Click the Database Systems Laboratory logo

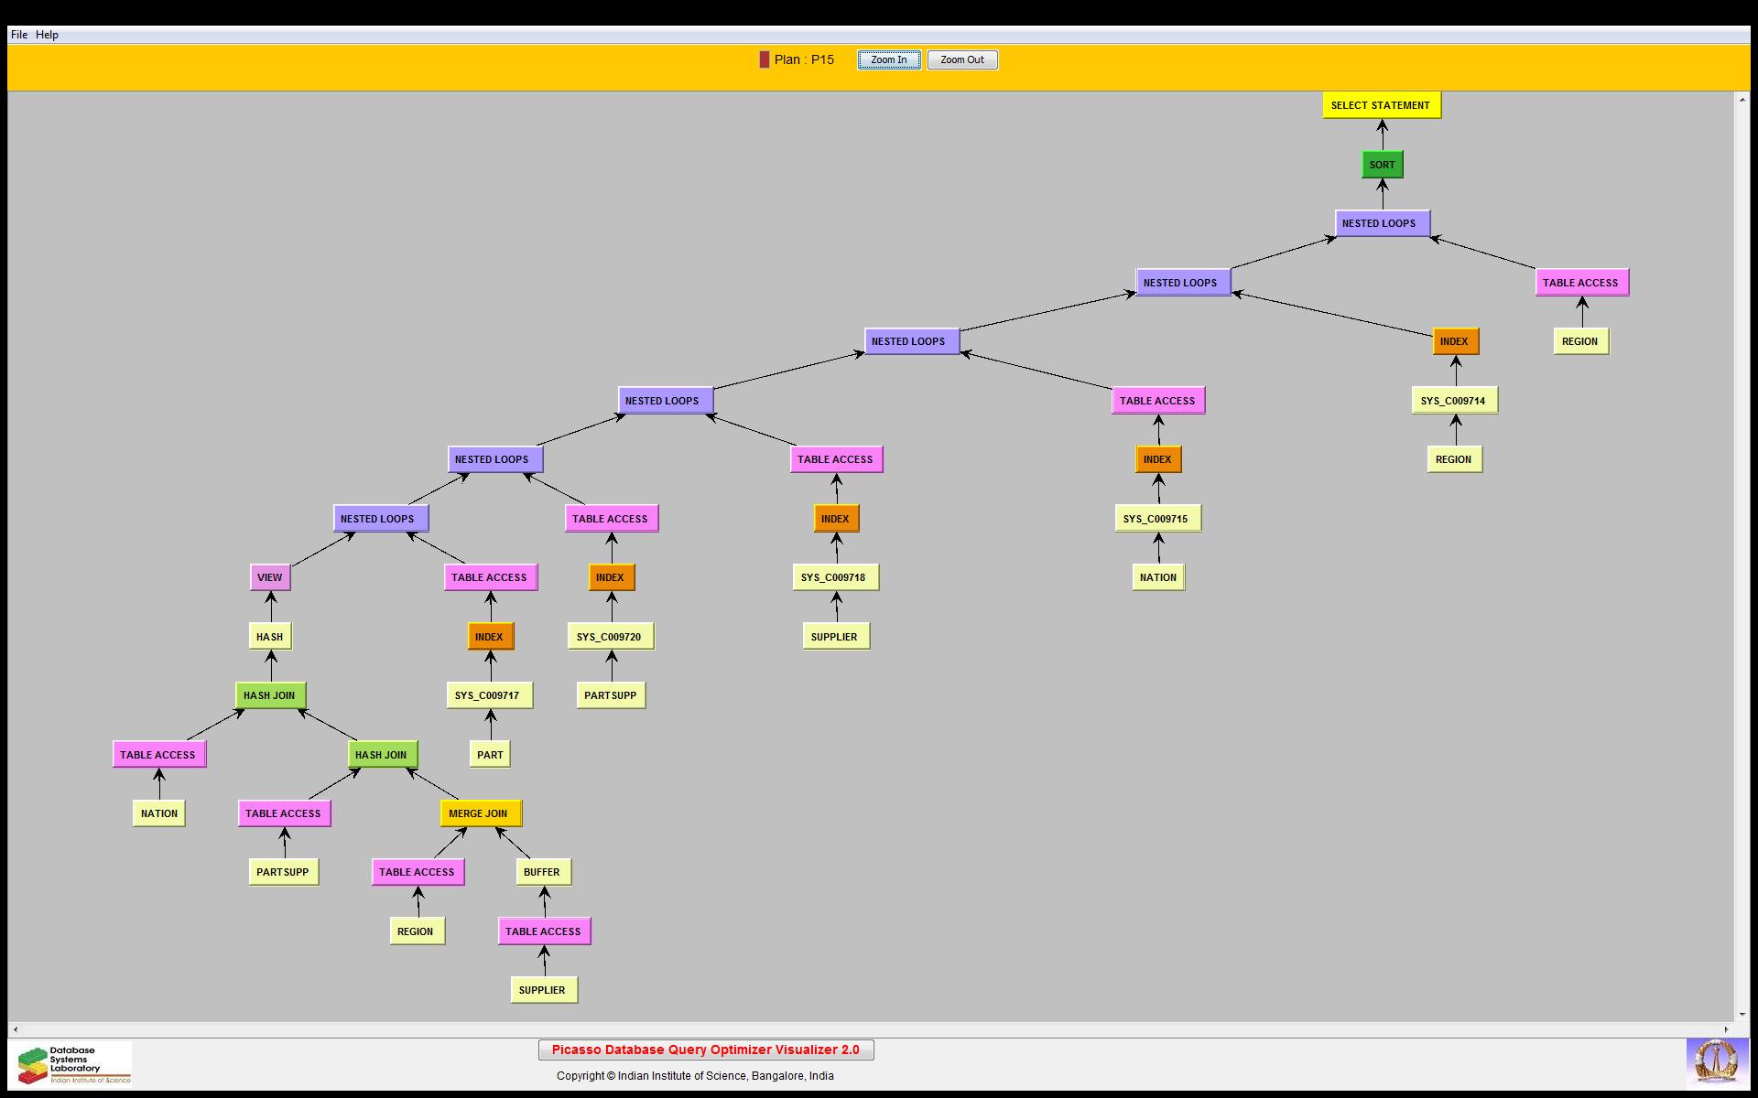[x=73, y=1064]
